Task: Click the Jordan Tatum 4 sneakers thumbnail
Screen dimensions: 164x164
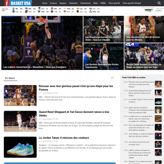Action: pyautogui.click(x=20, y=147)
